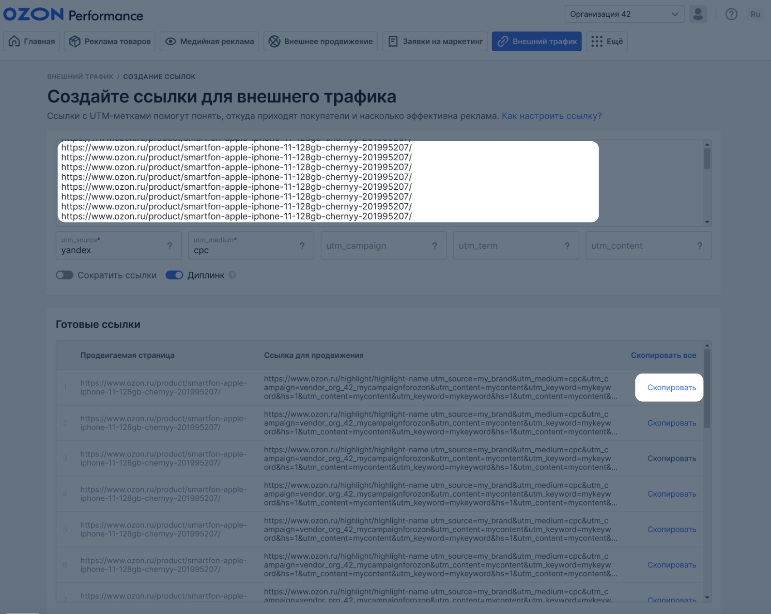This screenshot has height=614, width=771.
Task: Click the promotion link text in row 2
Action: click(x=440, y=423)
